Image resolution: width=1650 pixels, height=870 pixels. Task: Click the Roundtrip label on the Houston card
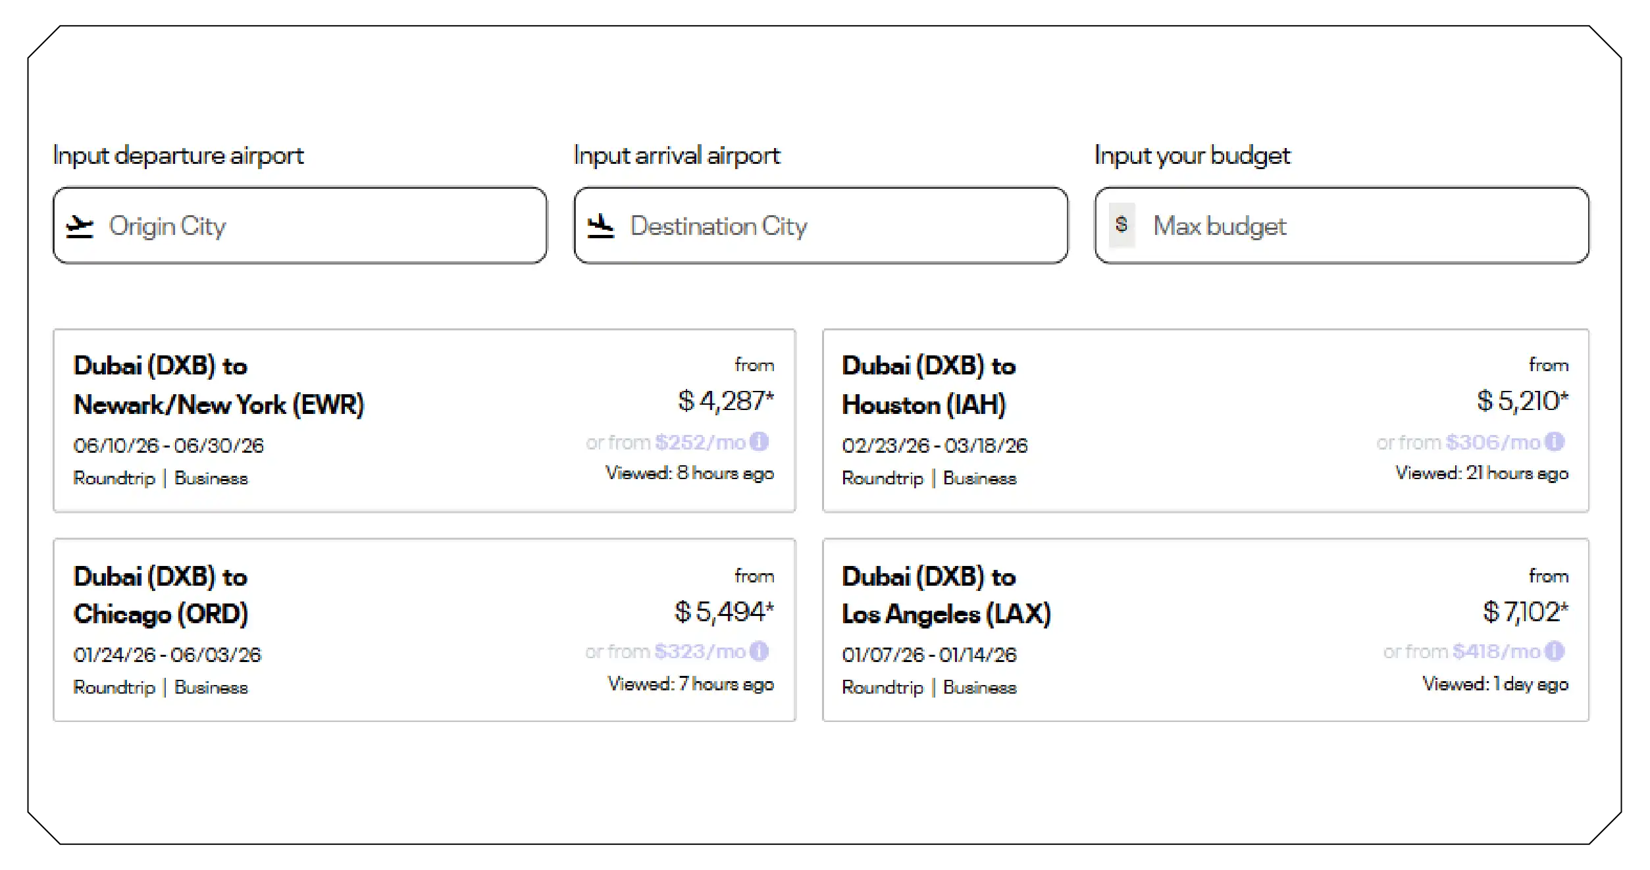tap(883, 478)
